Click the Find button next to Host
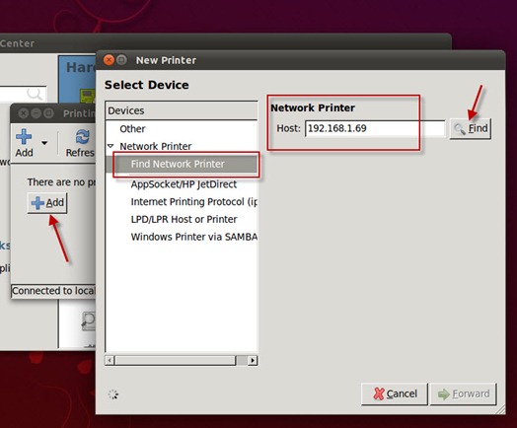 coord(471,128)
